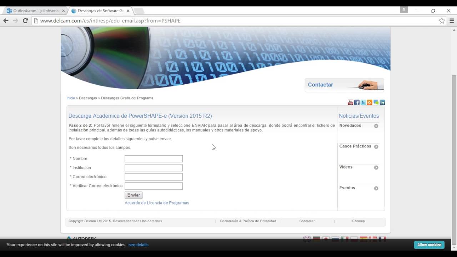Click the cookie bar's see details link
The width and height of the screenshot is (457, 257).
[x=139, y=245]
